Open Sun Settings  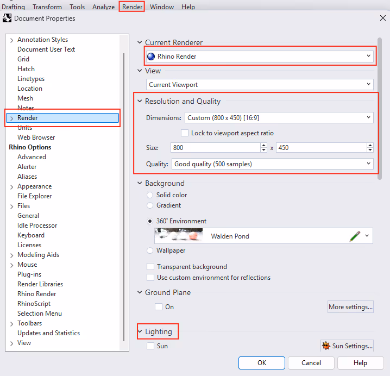click(x=347, y=346)
